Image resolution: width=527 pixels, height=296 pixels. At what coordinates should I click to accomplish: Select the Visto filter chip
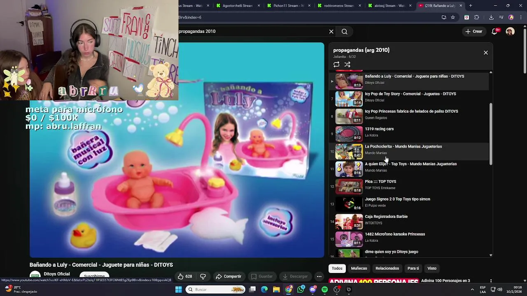432,268
